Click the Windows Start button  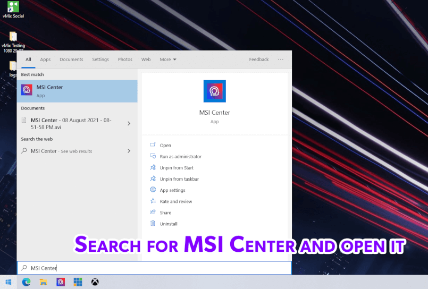pos(9,282)
